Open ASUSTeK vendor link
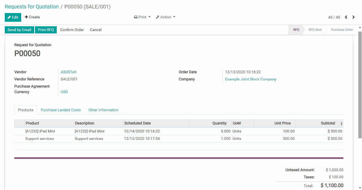This screenshot has height=190, width=362. (68, 72)
